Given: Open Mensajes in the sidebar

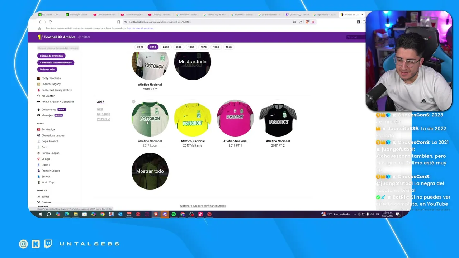Looking at the screenshot, I should [47, 115].
